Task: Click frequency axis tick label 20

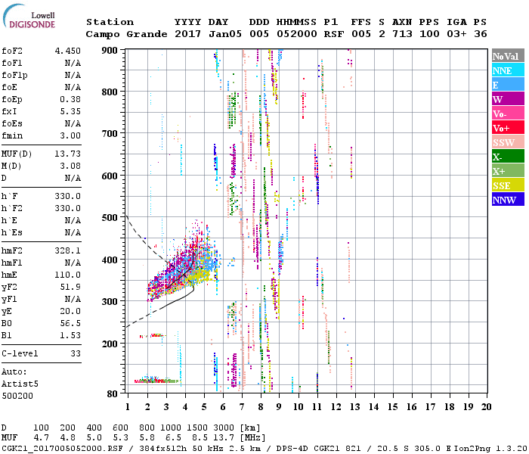Action: (x=487, y=406)
